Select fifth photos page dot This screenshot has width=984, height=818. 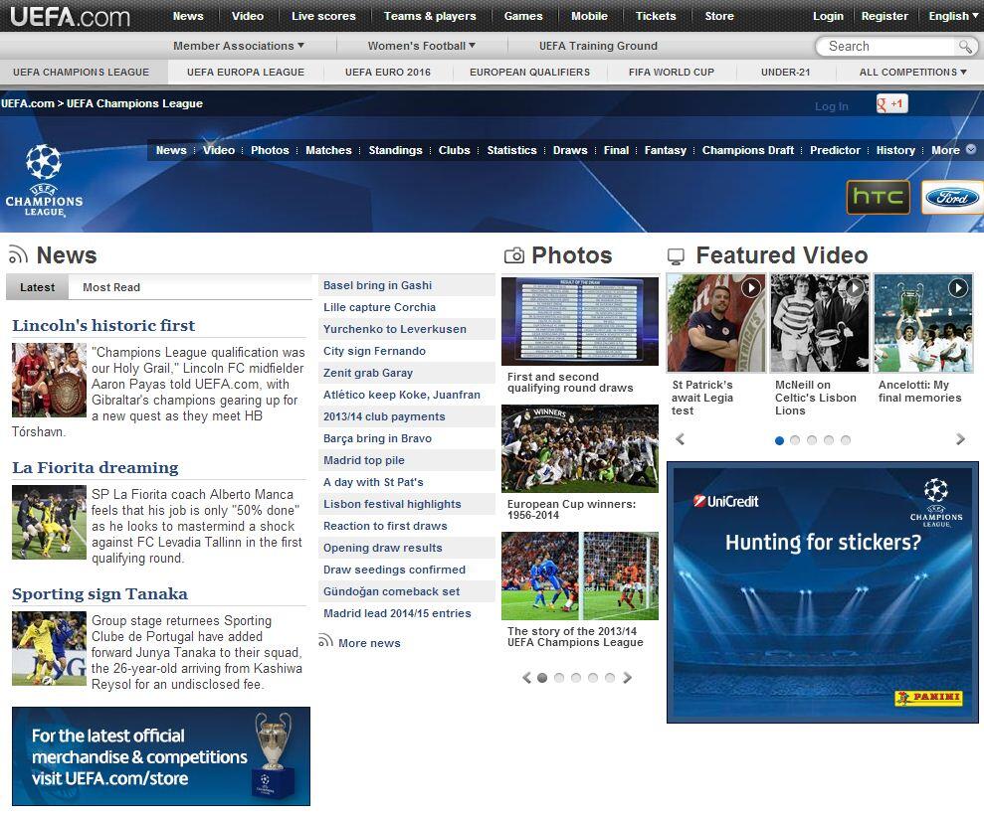click(x=610, y=678)
